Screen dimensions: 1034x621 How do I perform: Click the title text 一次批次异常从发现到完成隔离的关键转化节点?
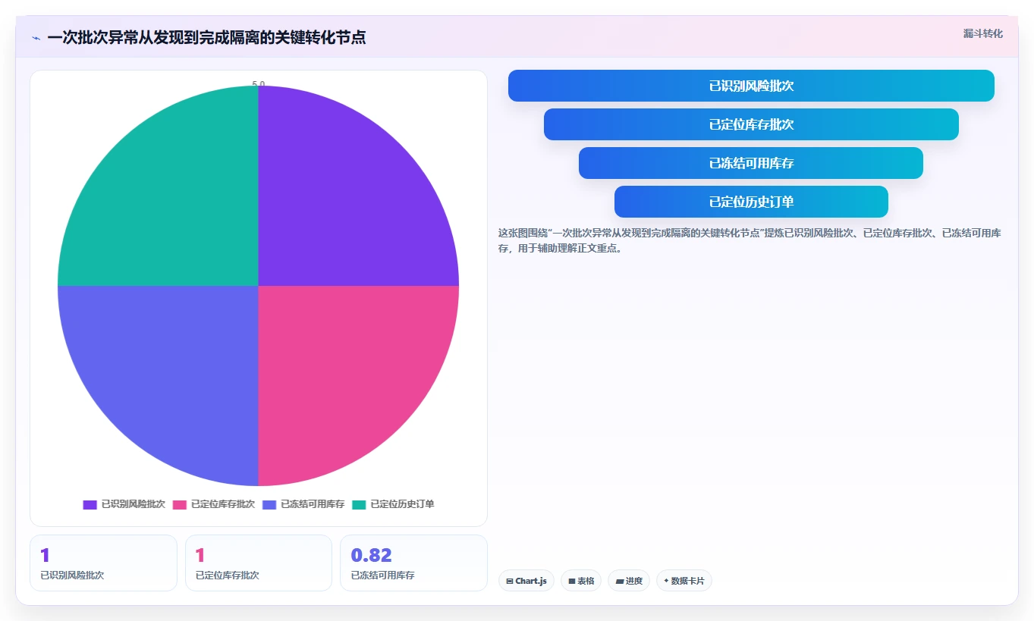click(x=206, y=37)
